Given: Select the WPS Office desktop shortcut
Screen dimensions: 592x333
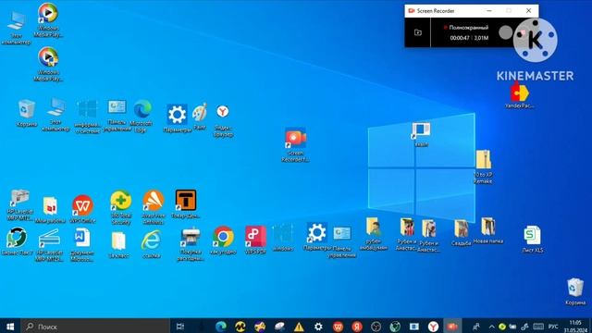Looking at the screenshot, I should click(82, 208).
